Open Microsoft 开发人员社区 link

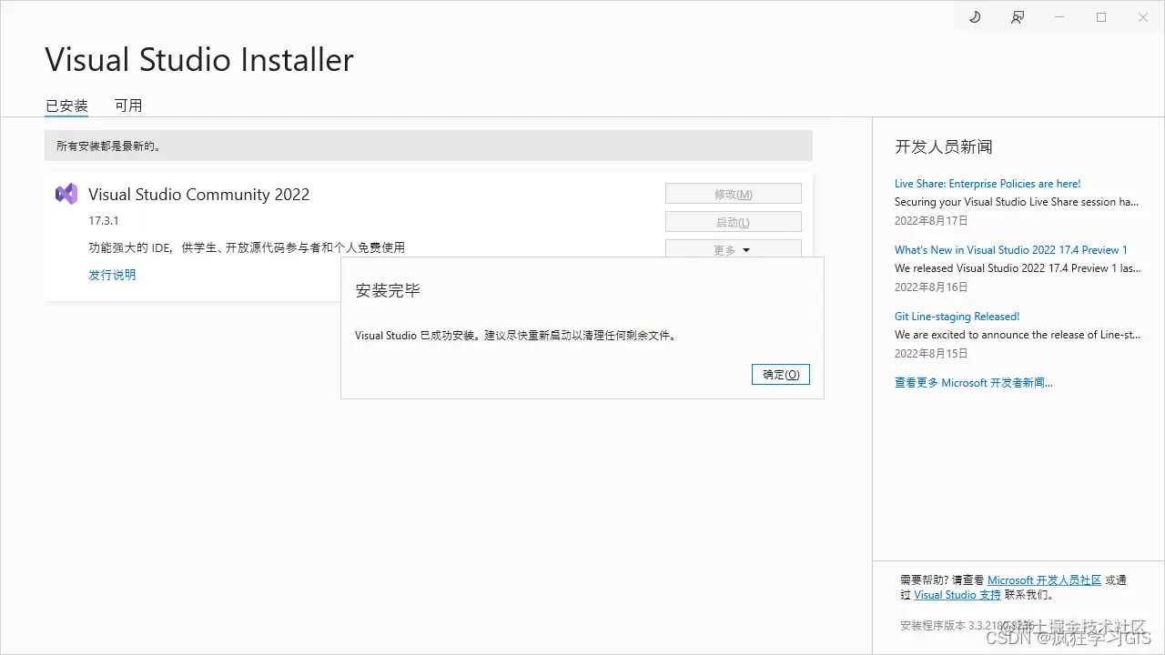[x=1045, y=580]
